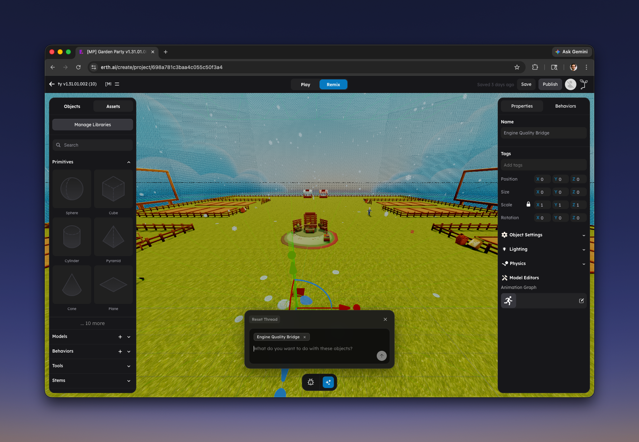639x442 pixels.
Task: Click the Publish button
Action: 550,84
